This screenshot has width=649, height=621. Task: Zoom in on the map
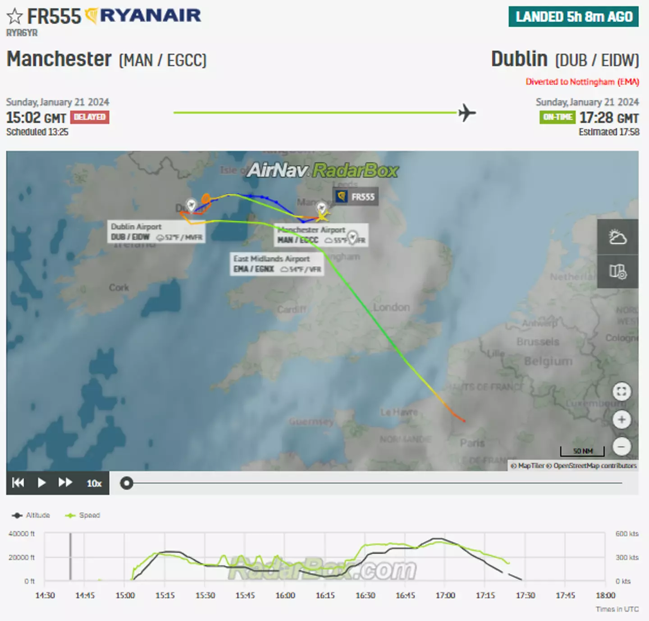point(622,420)
